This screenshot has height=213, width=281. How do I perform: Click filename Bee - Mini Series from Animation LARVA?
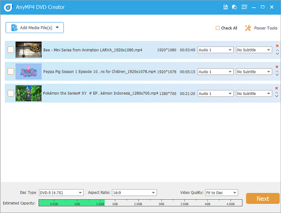[93, 50]
